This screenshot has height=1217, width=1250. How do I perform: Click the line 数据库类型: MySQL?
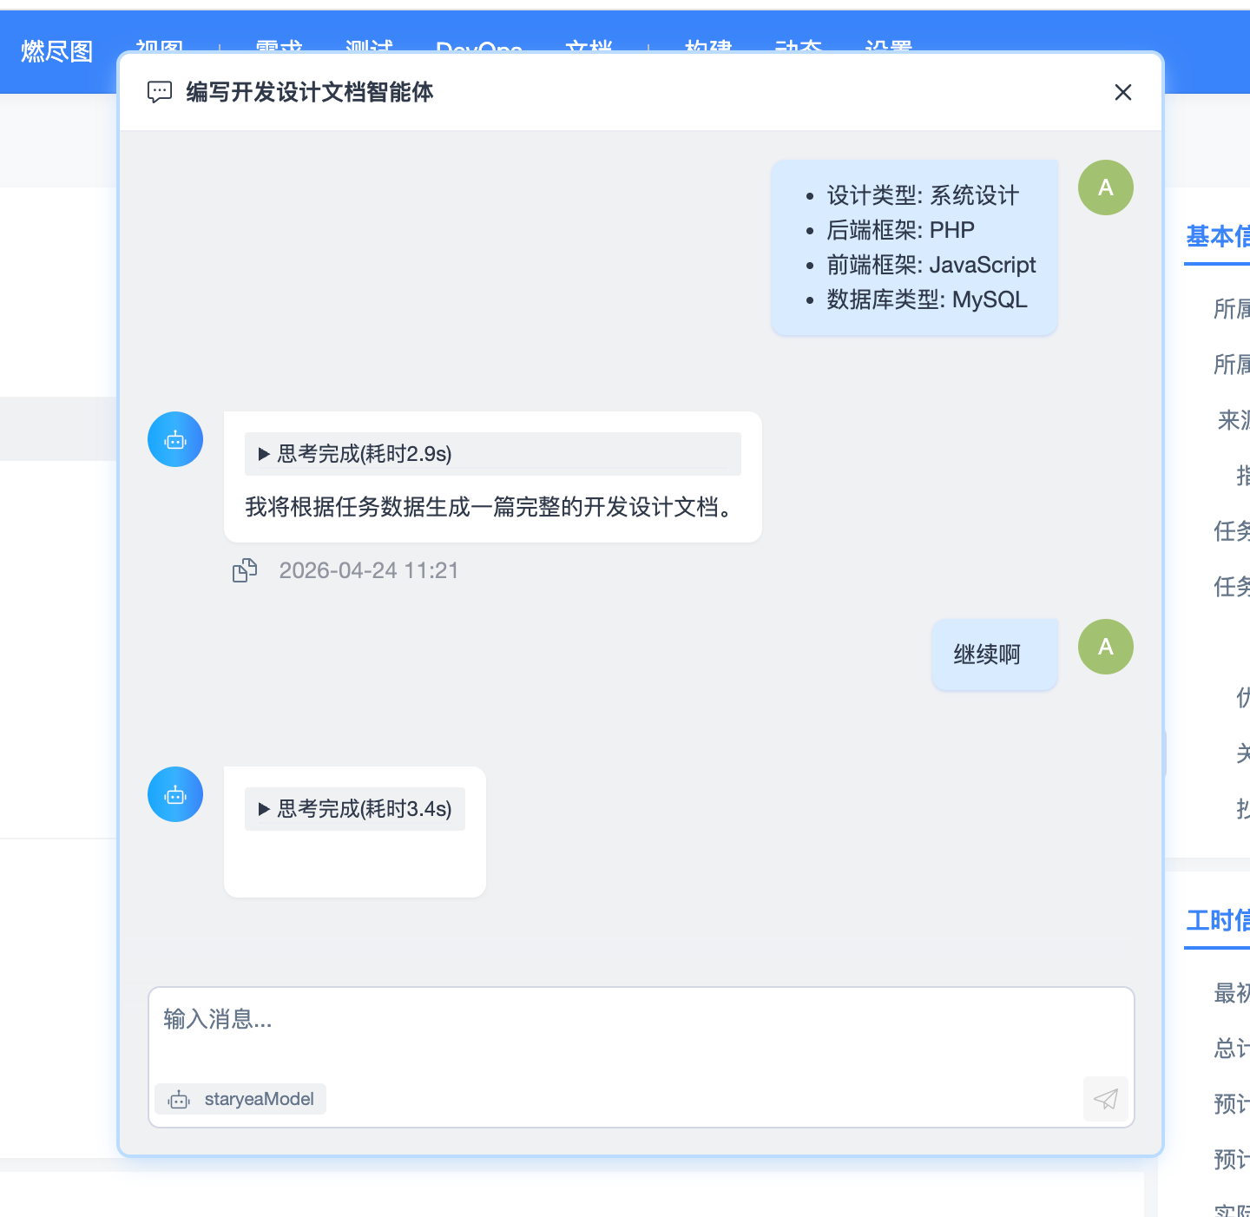click(x=927, y=299)
